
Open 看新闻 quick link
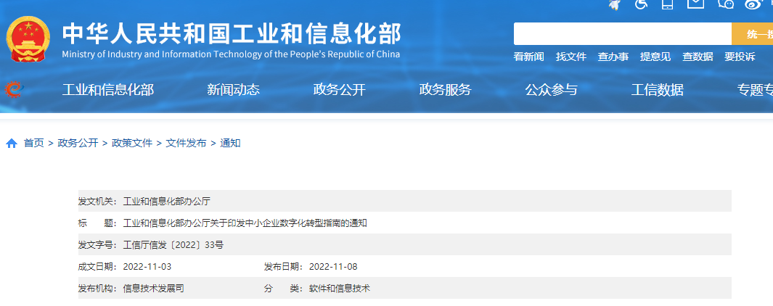click(x=528, y=57)
